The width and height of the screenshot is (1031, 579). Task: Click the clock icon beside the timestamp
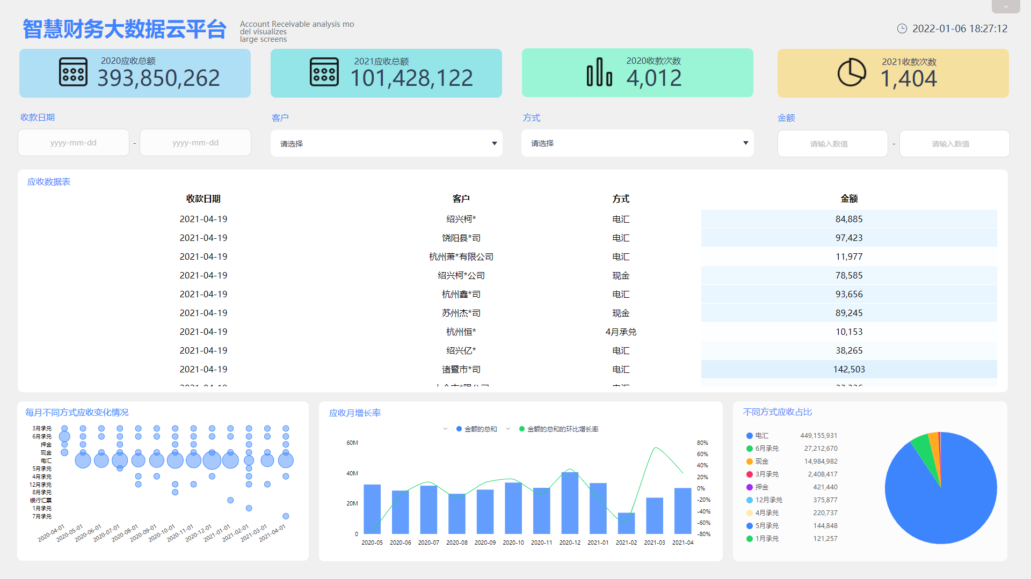click(902, 28)
